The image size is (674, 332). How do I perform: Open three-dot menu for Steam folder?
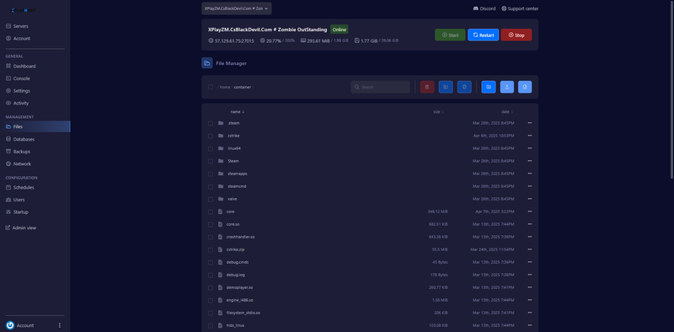click(530, 161)
